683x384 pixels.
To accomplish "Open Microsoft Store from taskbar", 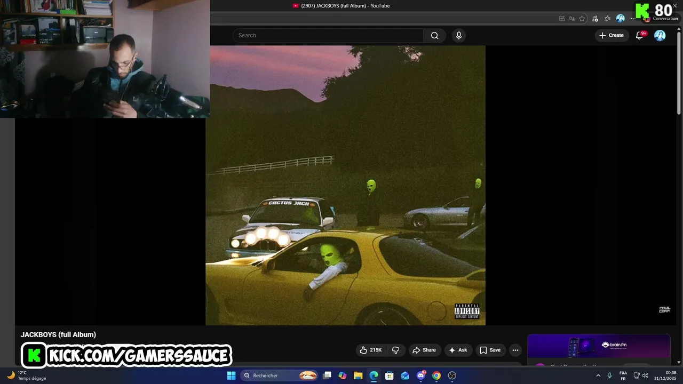I will pos(390,375).
